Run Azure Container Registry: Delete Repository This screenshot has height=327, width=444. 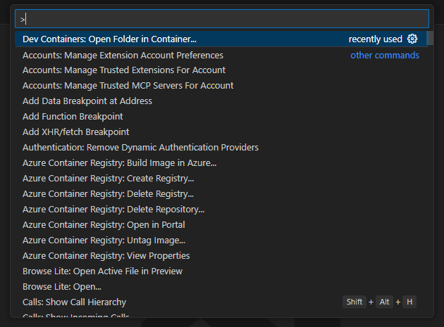click(221, 210)
